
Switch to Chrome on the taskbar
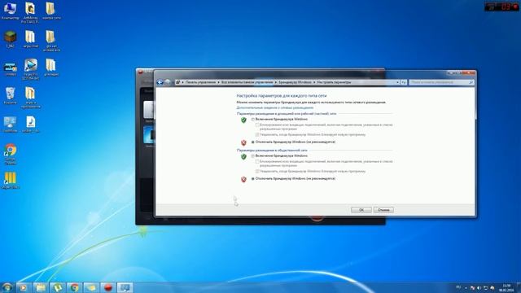(x=74, y=287)
